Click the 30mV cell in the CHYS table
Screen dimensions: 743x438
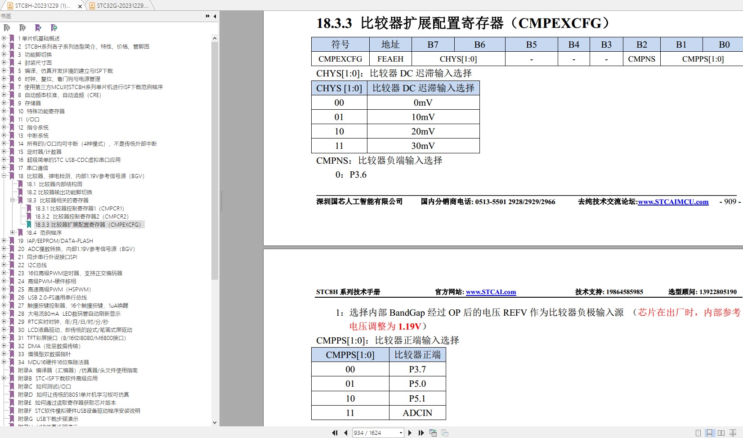pyautogui.click(x=423, y=146)
